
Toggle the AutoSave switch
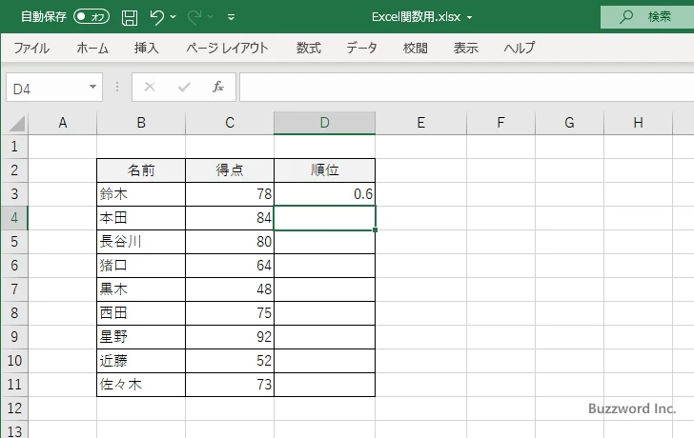click(92, 16)
